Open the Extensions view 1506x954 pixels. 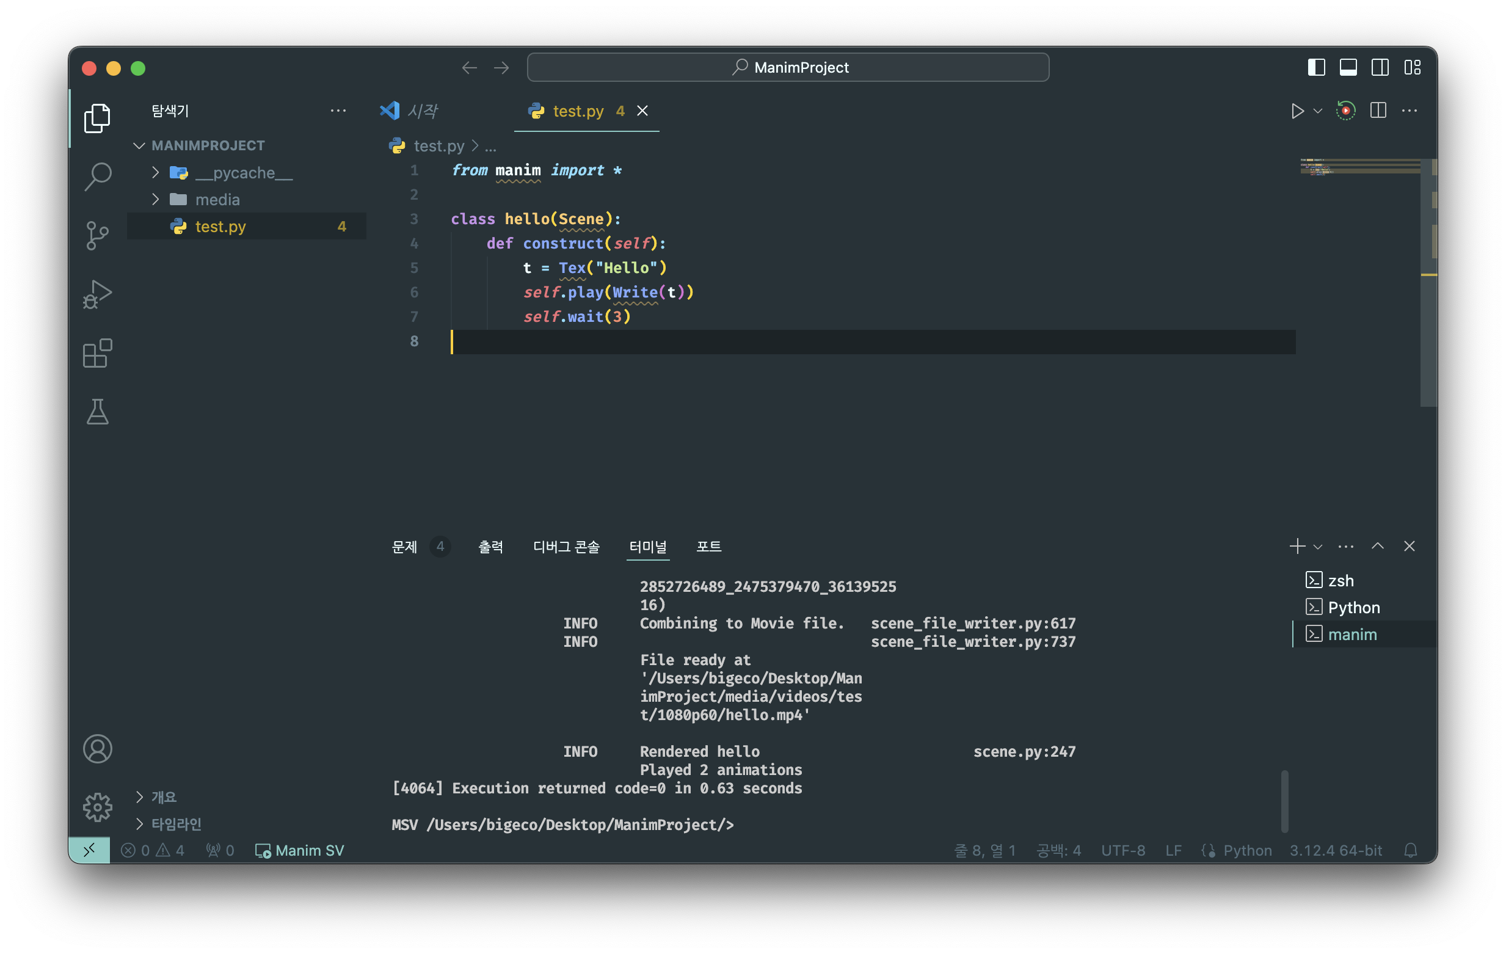click(98, 354)
